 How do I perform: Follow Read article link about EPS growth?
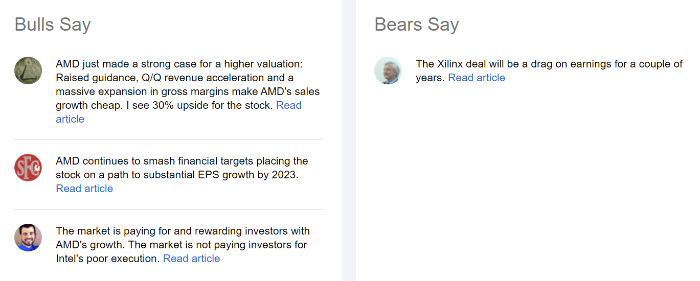(84, 189)
